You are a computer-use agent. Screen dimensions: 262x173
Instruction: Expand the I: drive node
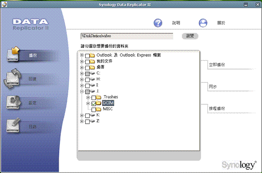coord(82,86)
